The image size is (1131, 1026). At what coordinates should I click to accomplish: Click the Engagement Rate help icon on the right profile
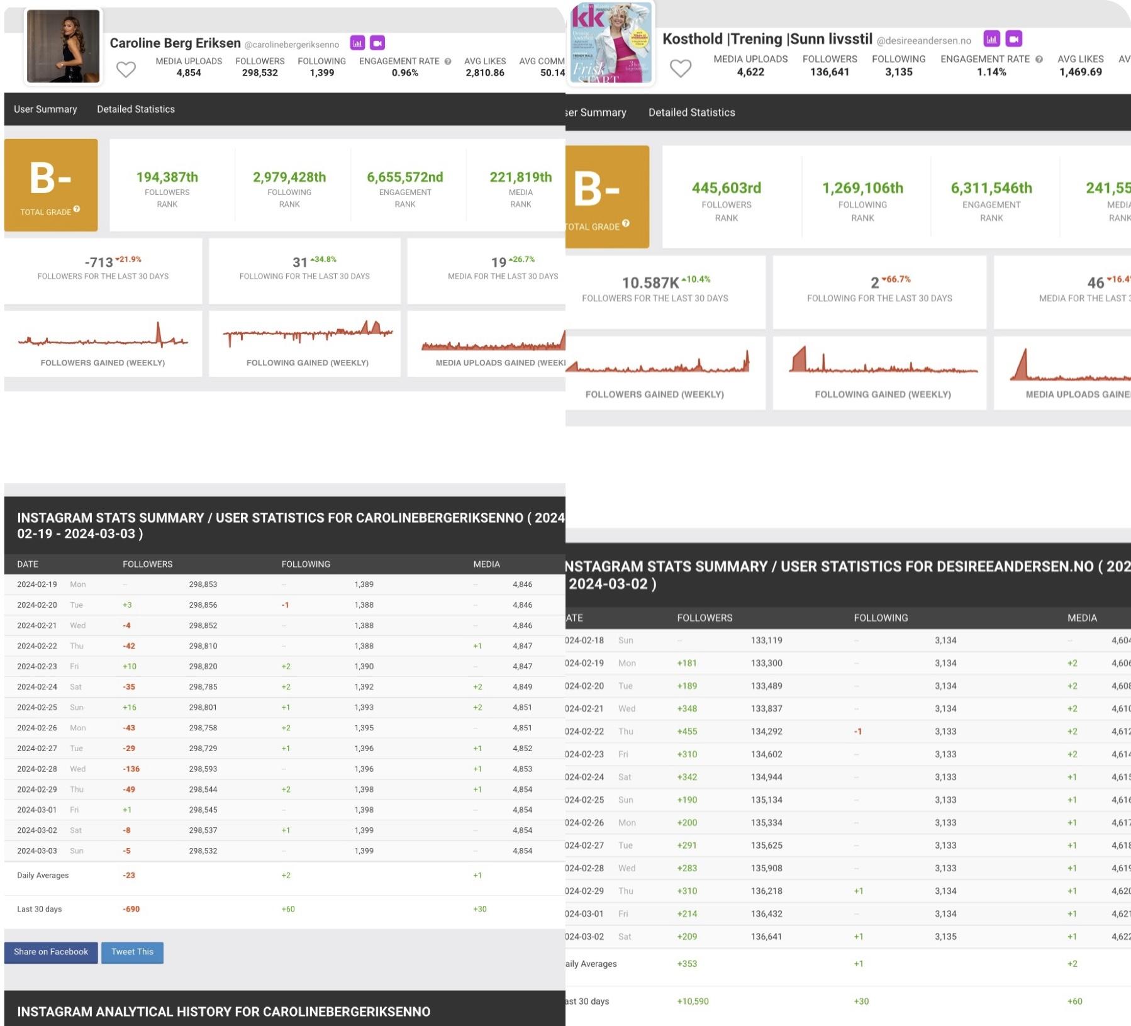[1039, 59]
